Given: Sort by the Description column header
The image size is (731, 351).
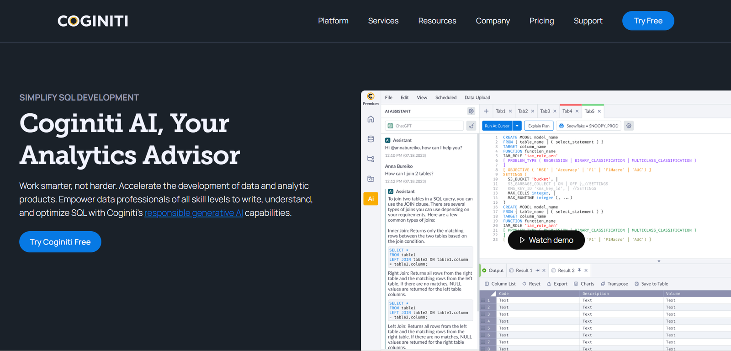Looking at the screenshot, I should (x=622, y=294).
